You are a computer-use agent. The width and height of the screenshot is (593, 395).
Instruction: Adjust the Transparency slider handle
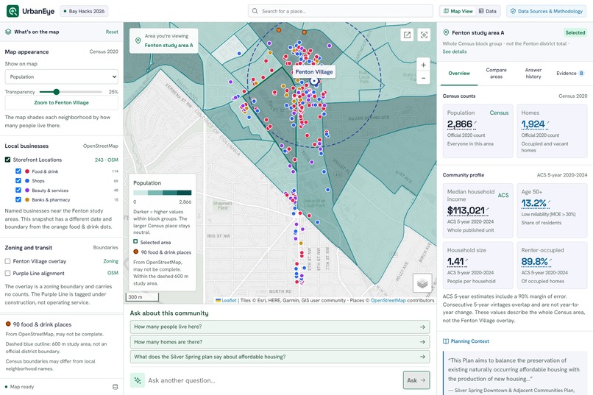57,91
